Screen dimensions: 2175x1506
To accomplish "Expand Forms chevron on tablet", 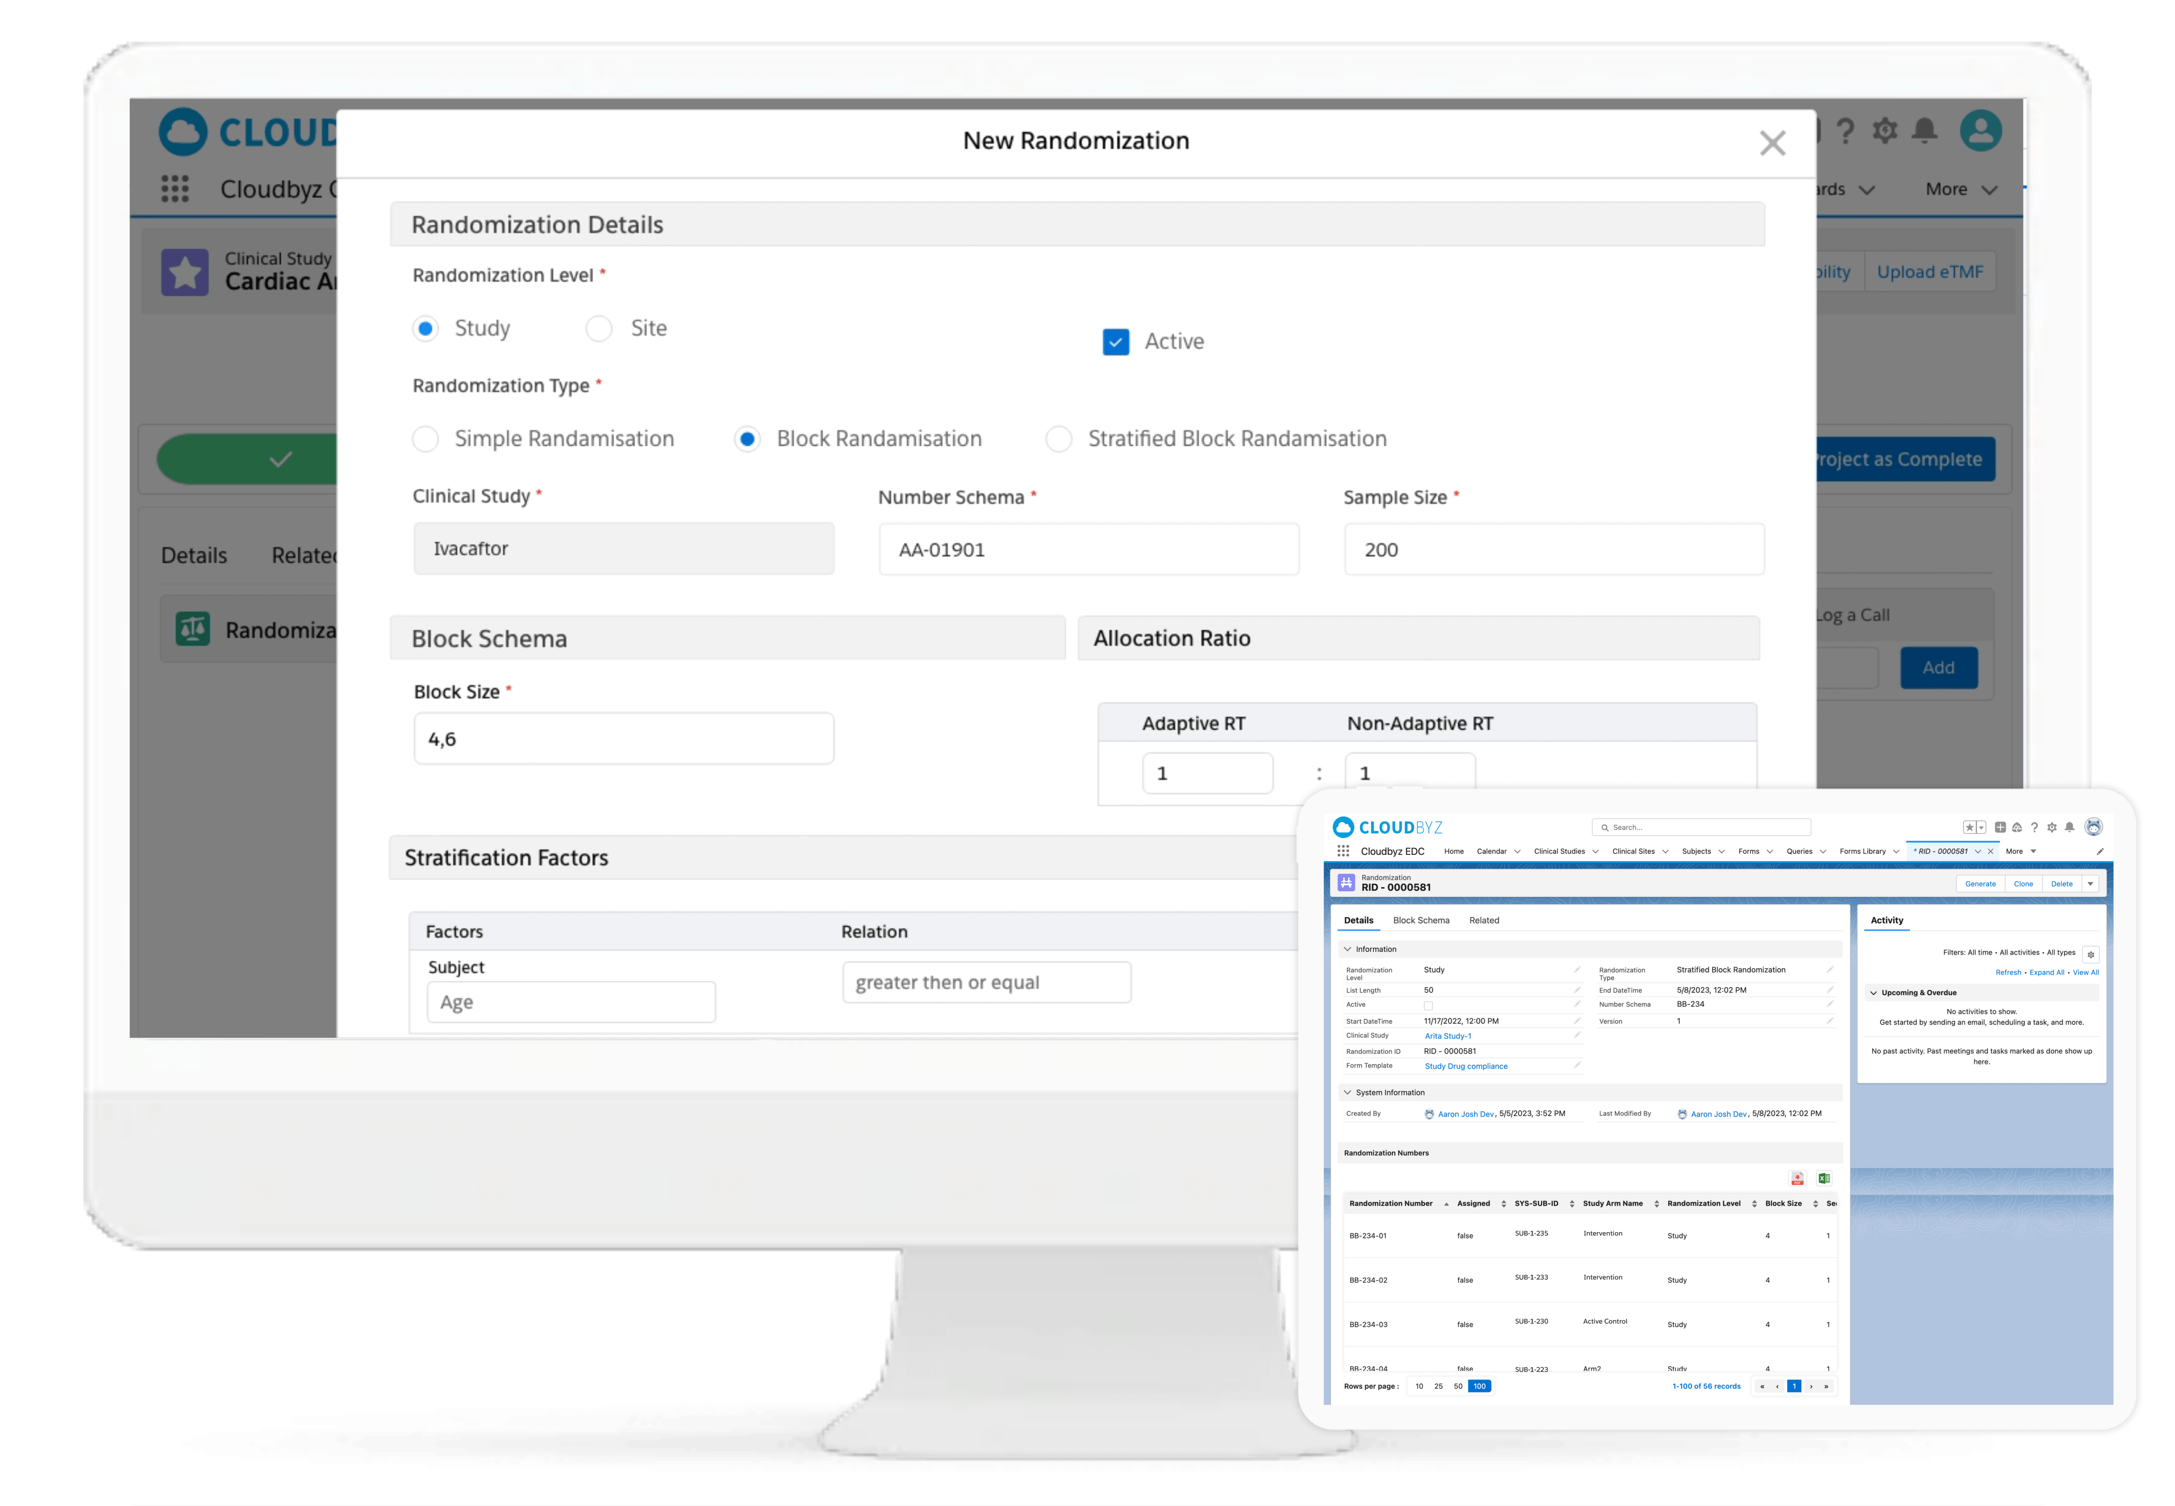I will click(1769, 851).
